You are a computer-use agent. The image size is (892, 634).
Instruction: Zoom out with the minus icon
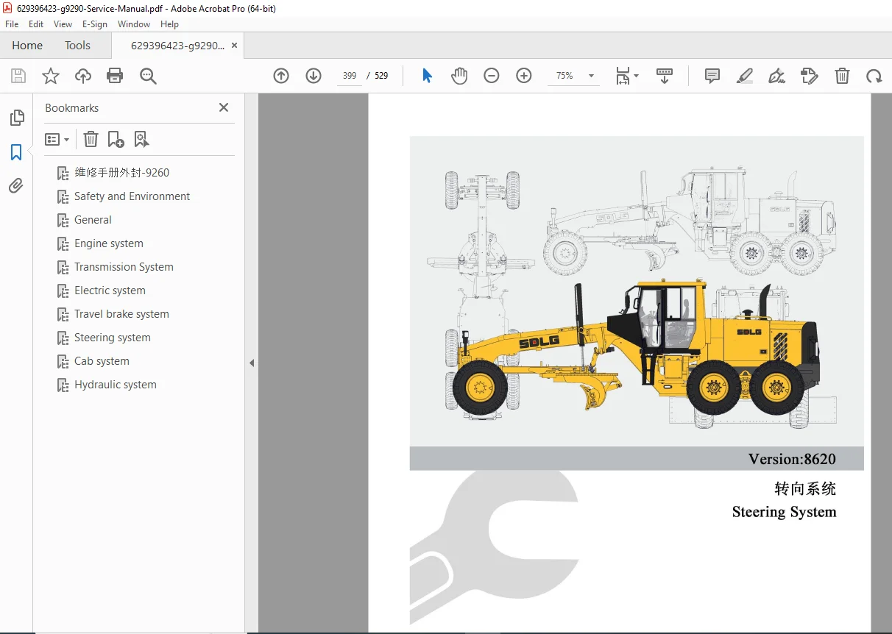click(x=492, y=76)
